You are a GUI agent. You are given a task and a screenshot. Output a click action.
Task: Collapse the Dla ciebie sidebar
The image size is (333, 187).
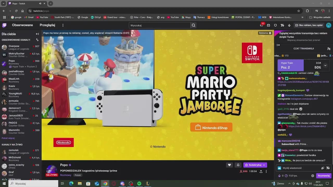tap(37, 34)
